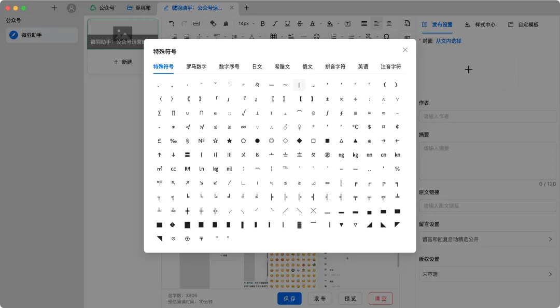The height and width of the screenshot is (308, 560).
Task: Click the 预览 button
Action: (350, 298)
